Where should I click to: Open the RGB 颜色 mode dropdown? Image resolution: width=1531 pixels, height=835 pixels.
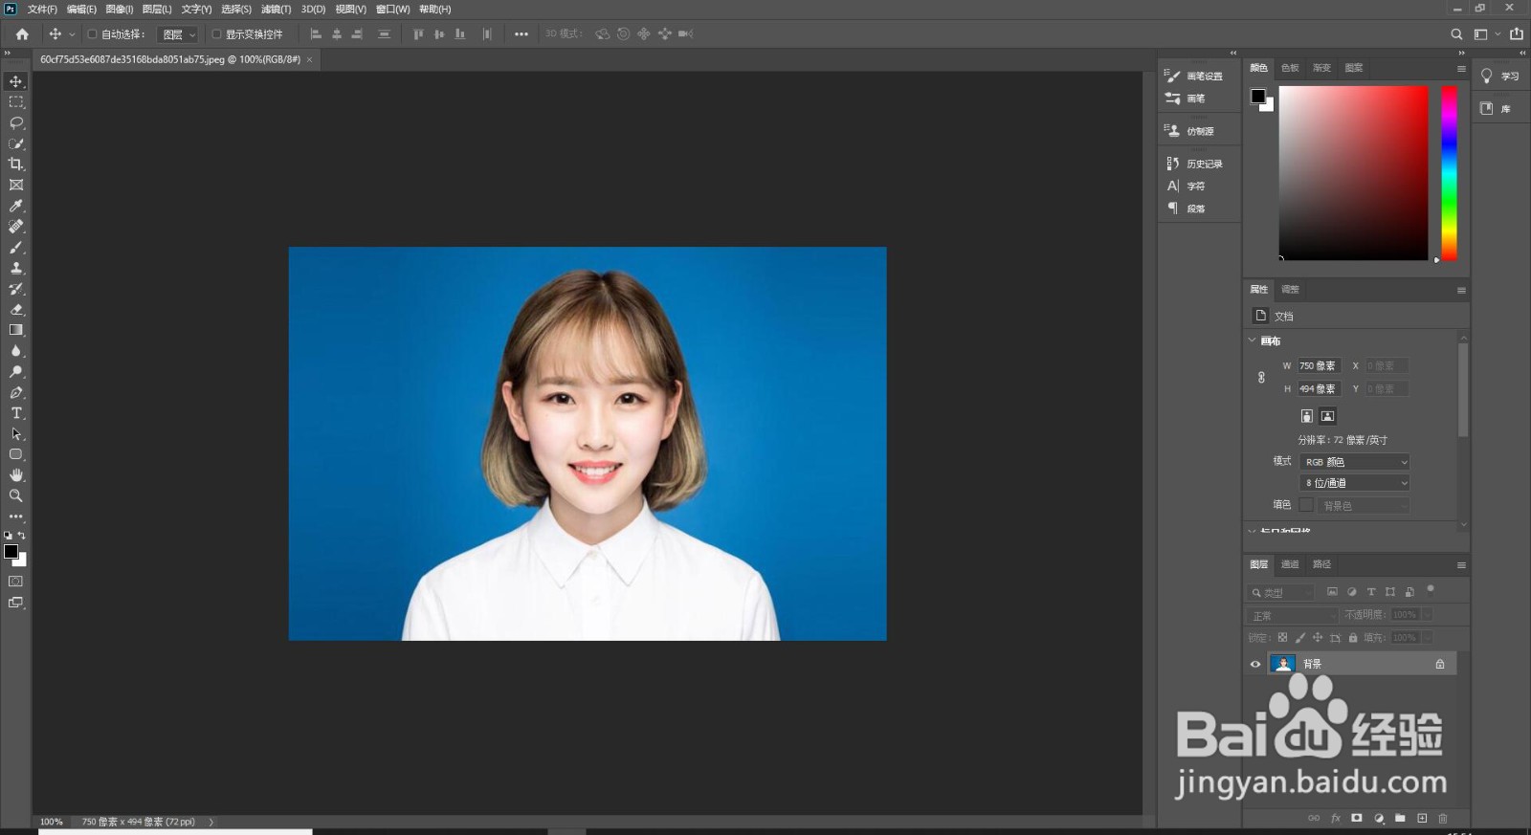point(1355,462)
